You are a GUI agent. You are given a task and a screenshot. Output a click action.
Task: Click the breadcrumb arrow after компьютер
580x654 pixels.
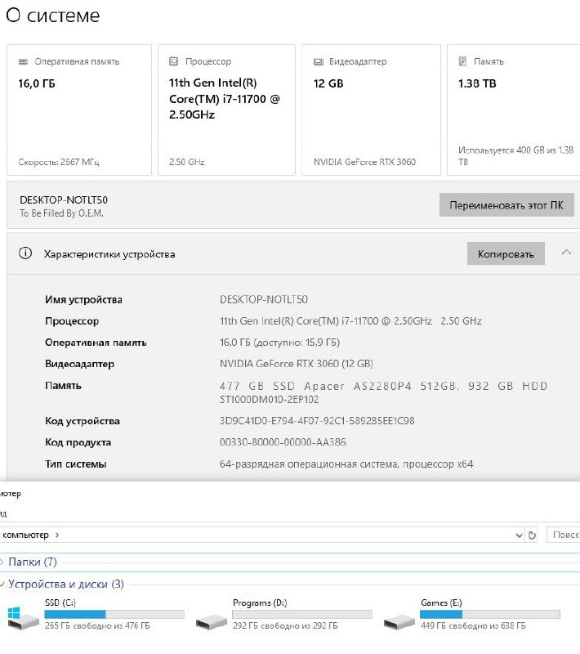pos(57,535)
